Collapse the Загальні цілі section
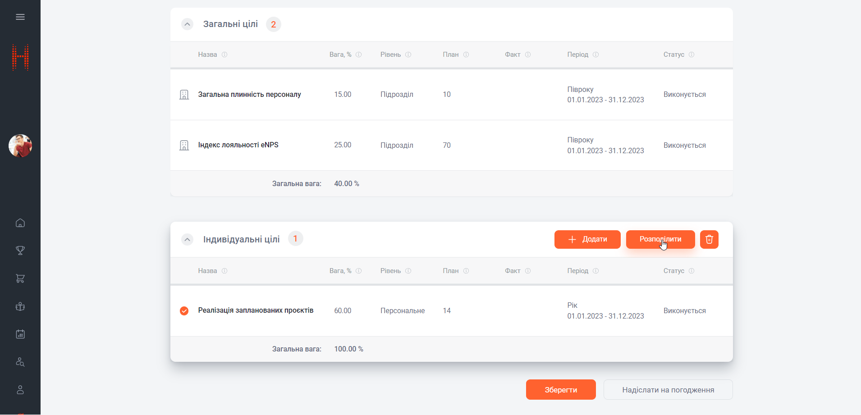The height and width of the screenshot is (415, 861). pos(187,24)
